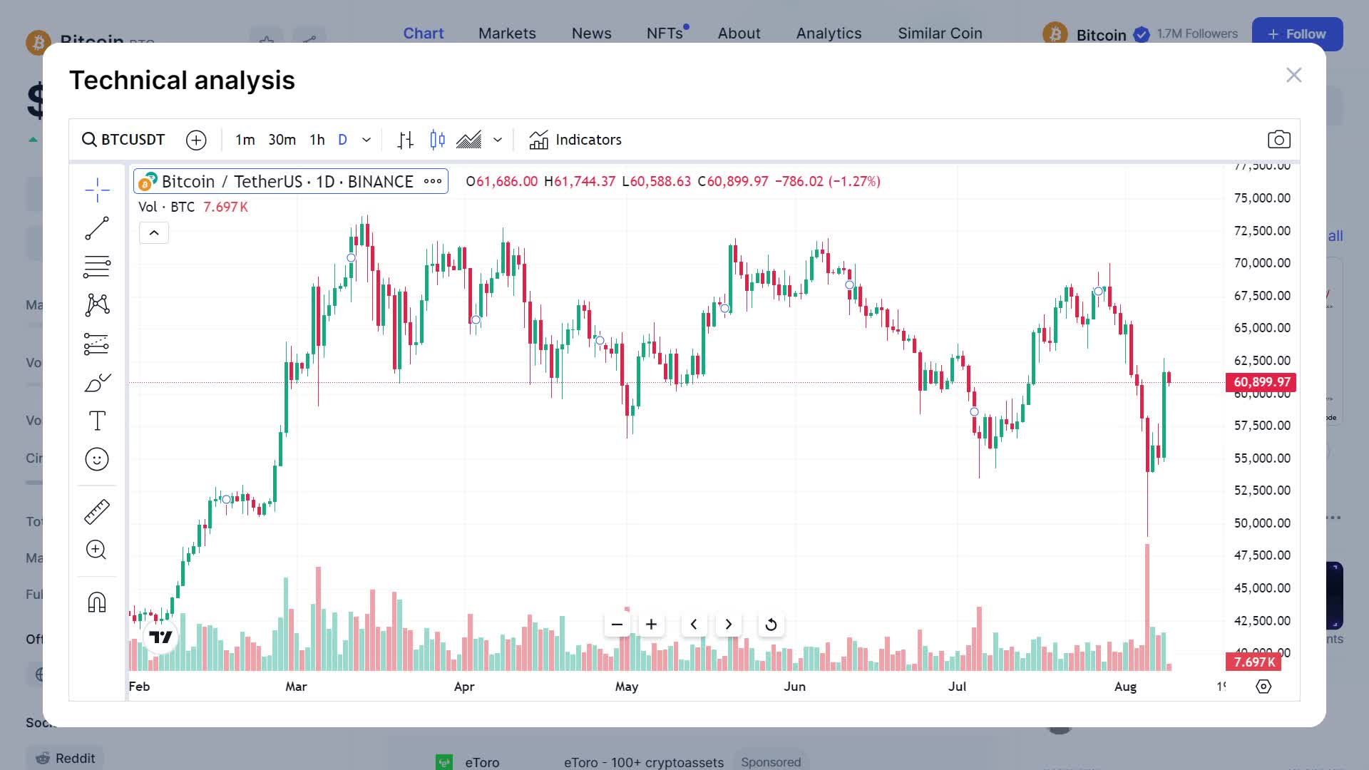The width and height of the screenshot is (1369, 770).
Task: Click the Follow button
Action: pyautogui.click(x=1297, y=34)
